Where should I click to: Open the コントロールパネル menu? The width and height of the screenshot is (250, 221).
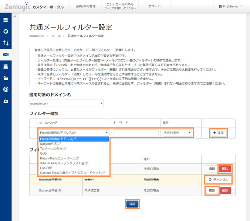[120, 6]
